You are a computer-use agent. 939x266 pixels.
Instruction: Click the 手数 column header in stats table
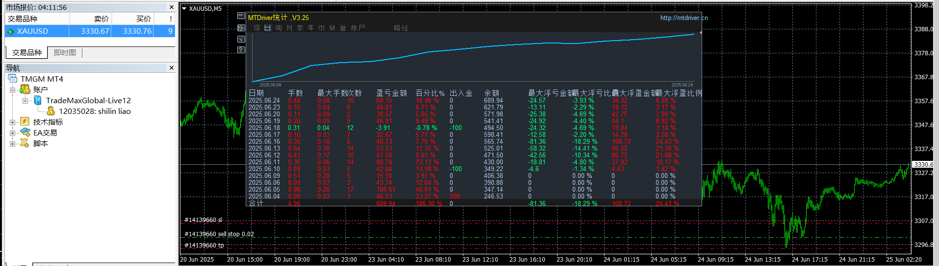pyautogui.click(x=296, y=93)
